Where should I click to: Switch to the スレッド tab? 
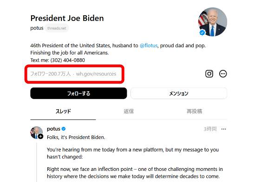click(63, 111)
